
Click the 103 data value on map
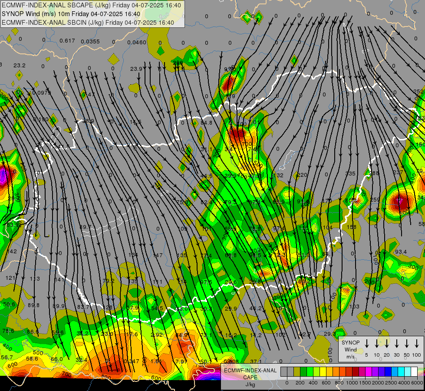(354, 307)
